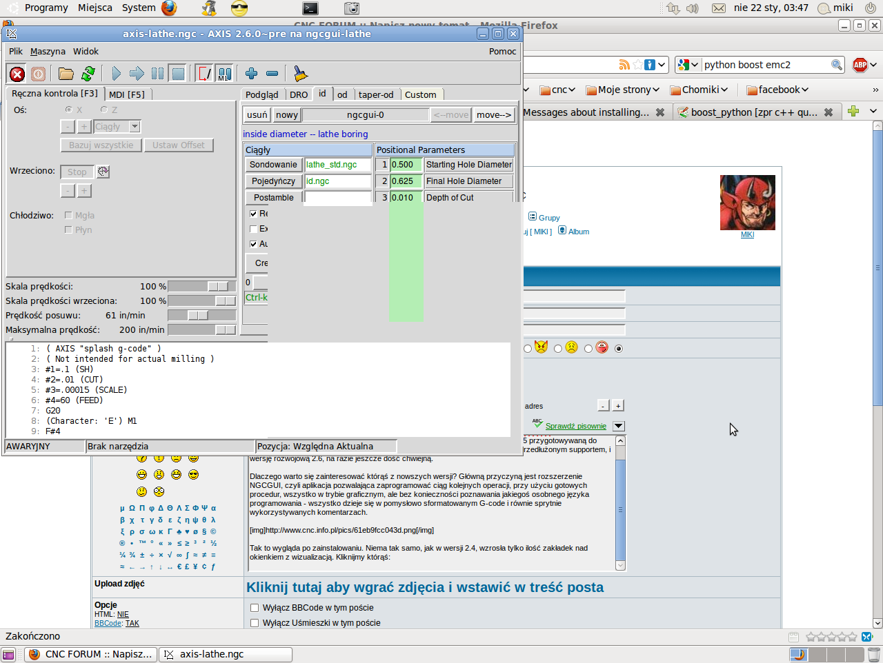
Task: Toggle the red Emergency Stop icon in AXIS
Action: point(17,74)
